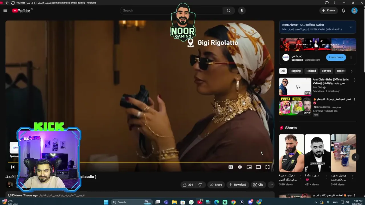Create a Clip of this video
Viewport: 365px width, 205px height.
(x=258, y=185)
